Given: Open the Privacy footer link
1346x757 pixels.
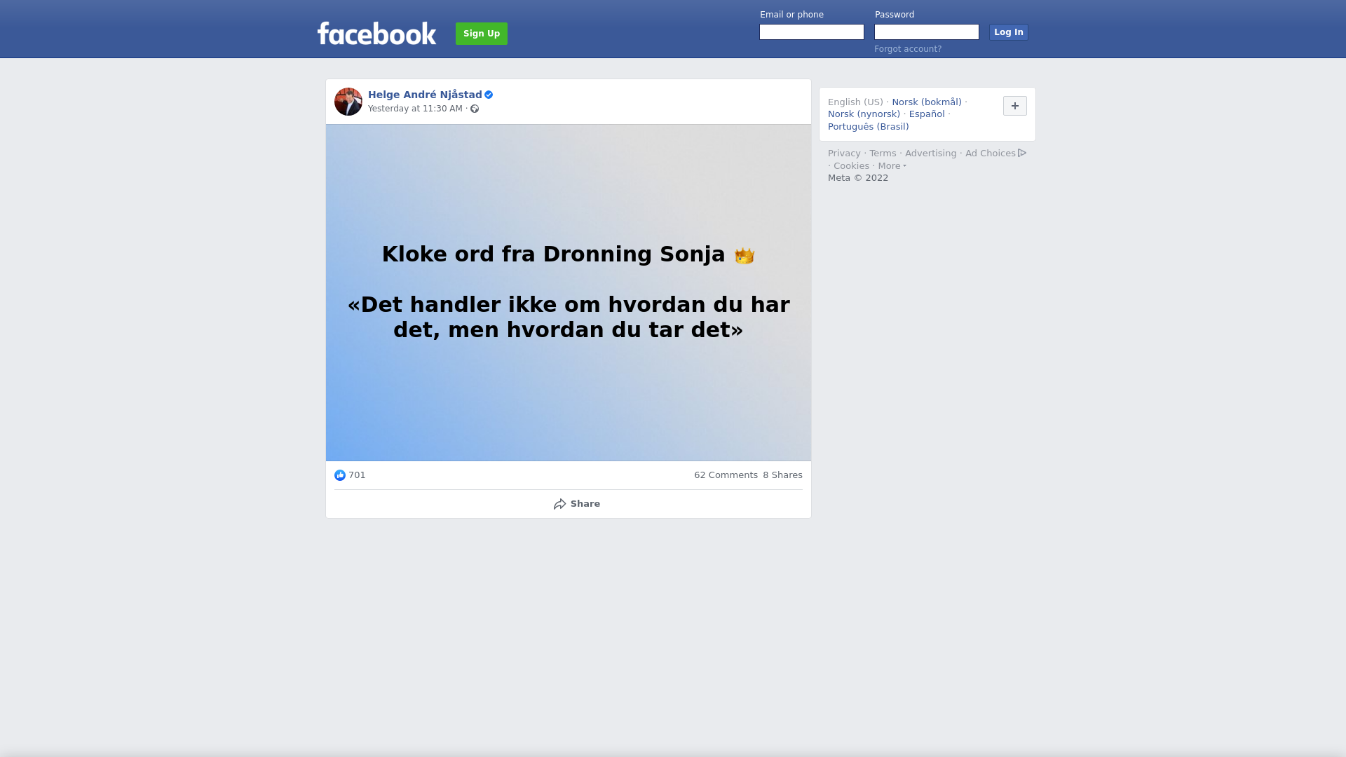Looking at the screenshot, I should [x=844, y=154].
